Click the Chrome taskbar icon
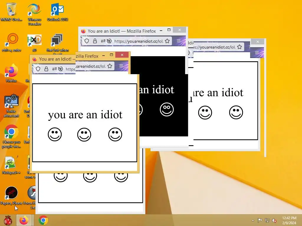 43,220
